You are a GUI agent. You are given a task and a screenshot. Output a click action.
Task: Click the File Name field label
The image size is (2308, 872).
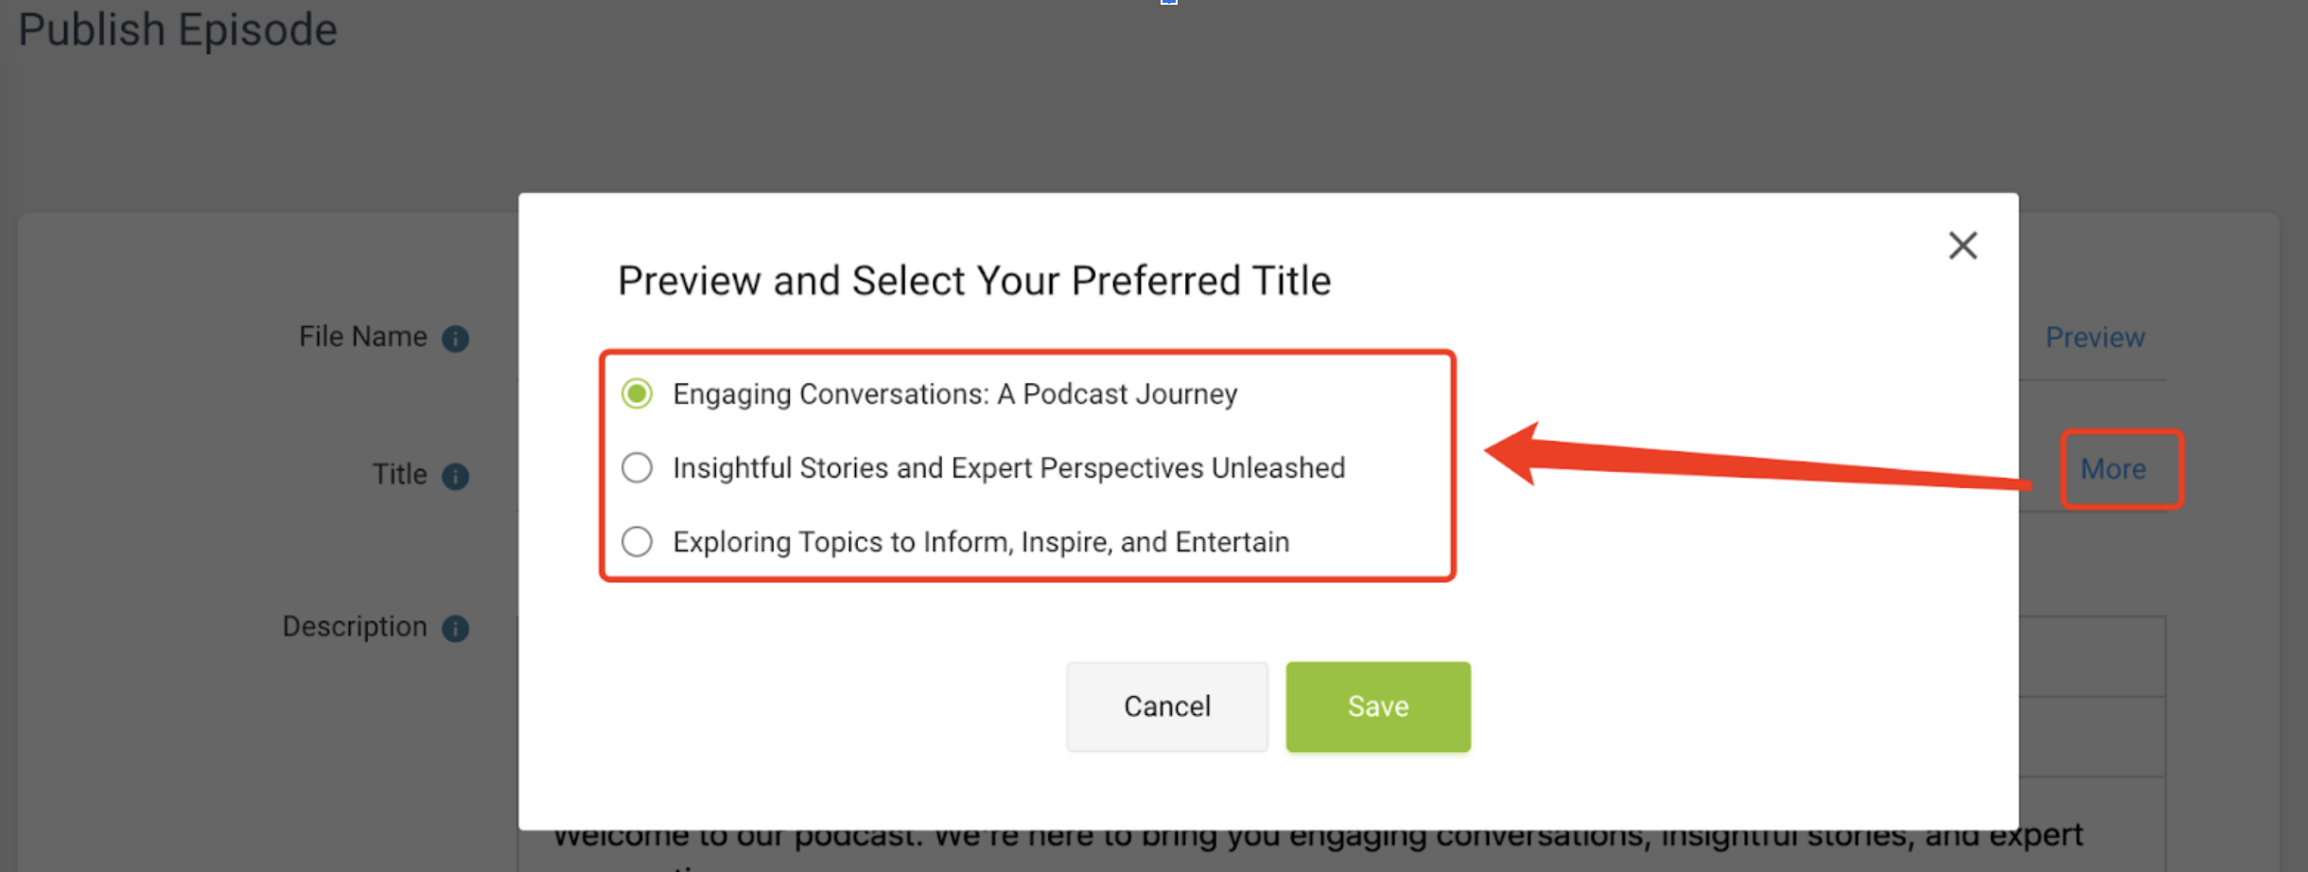click(x=362, y=337)
